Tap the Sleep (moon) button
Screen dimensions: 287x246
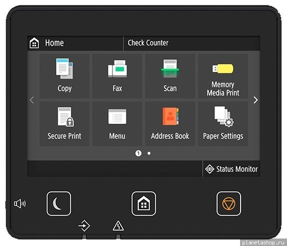coord(59,204)
